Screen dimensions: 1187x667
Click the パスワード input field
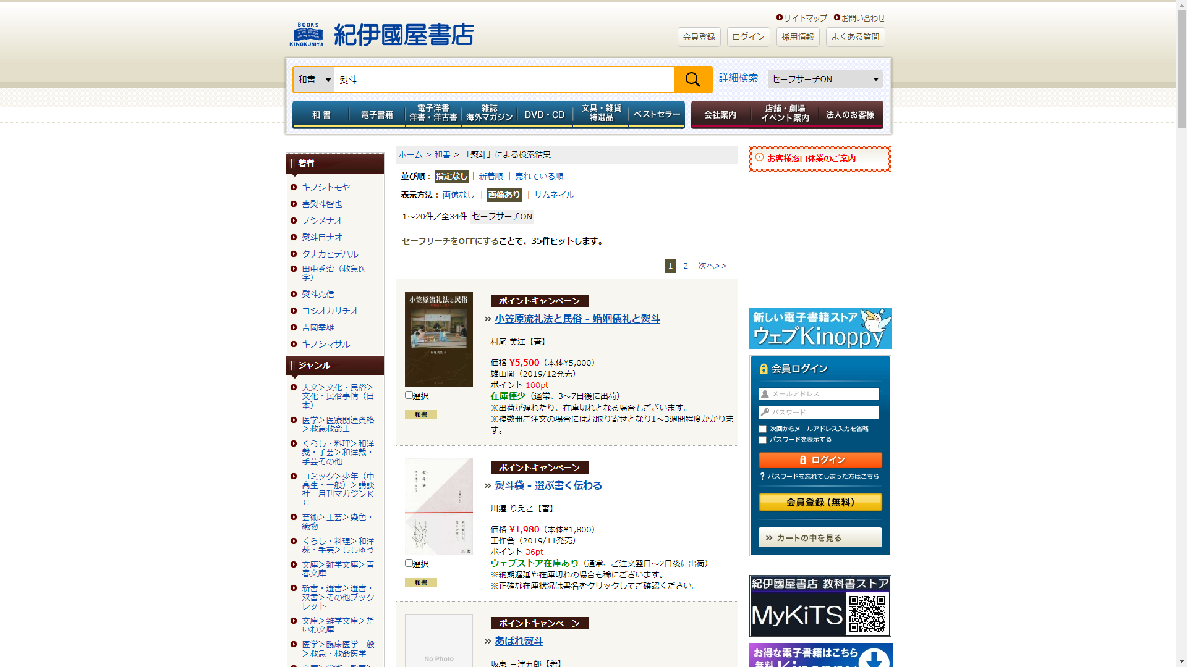click(819, 413)
